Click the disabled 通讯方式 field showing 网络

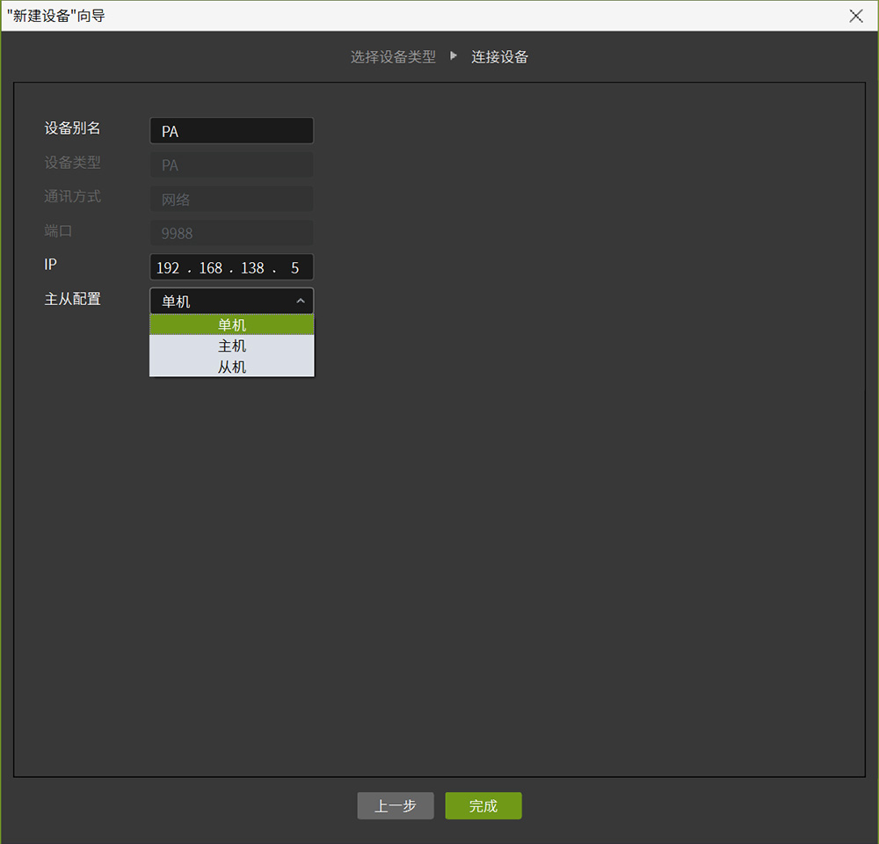pyautogui.click(x=231, y=200)
